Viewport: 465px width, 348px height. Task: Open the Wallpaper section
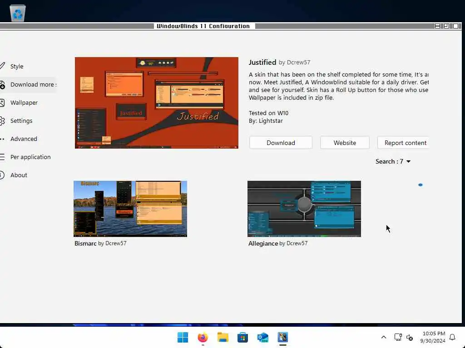[24, 103]
